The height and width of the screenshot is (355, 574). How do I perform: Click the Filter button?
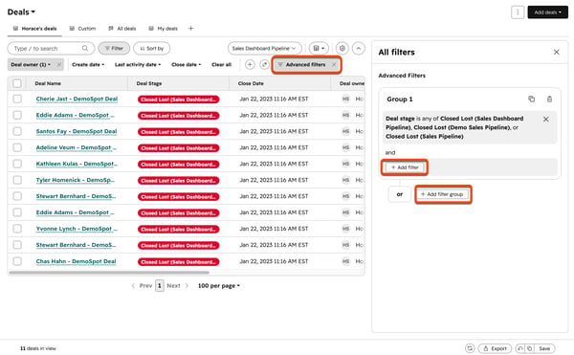[x=114, y=48]
